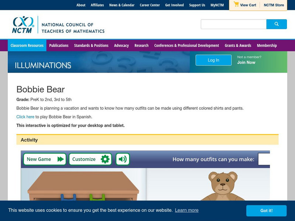
Task: Toggle the sound speaker button
Action: [x=122, y=159]
